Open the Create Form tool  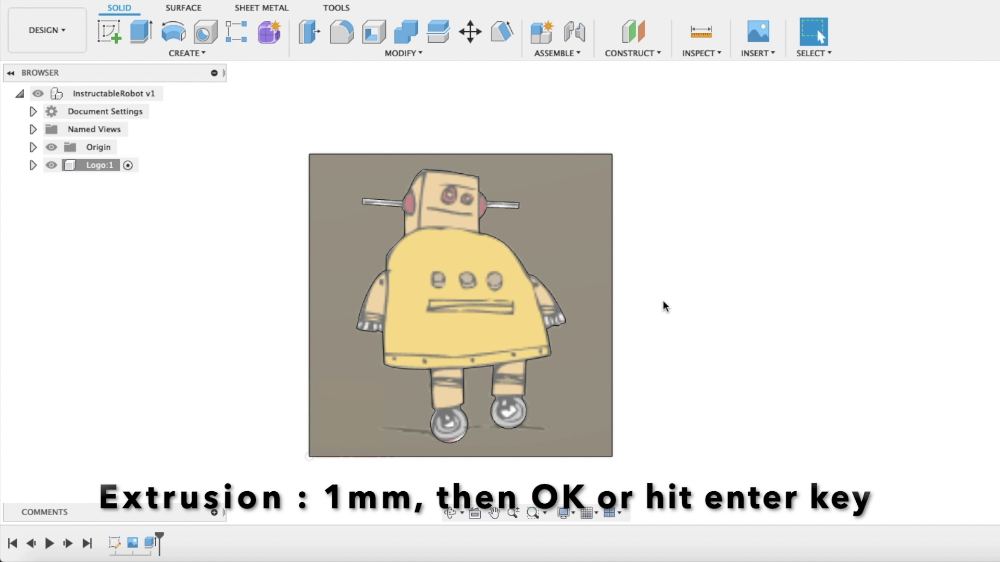tap(268, 31)
